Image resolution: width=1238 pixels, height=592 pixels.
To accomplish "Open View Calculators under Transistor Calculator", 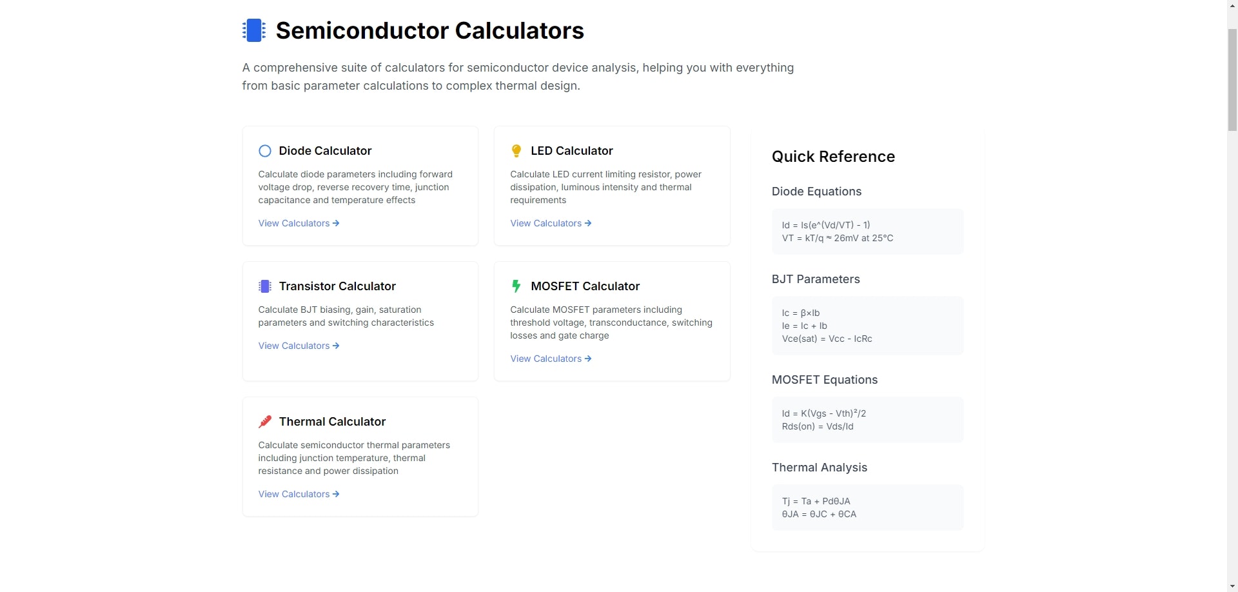I will [x=299, y=346].
